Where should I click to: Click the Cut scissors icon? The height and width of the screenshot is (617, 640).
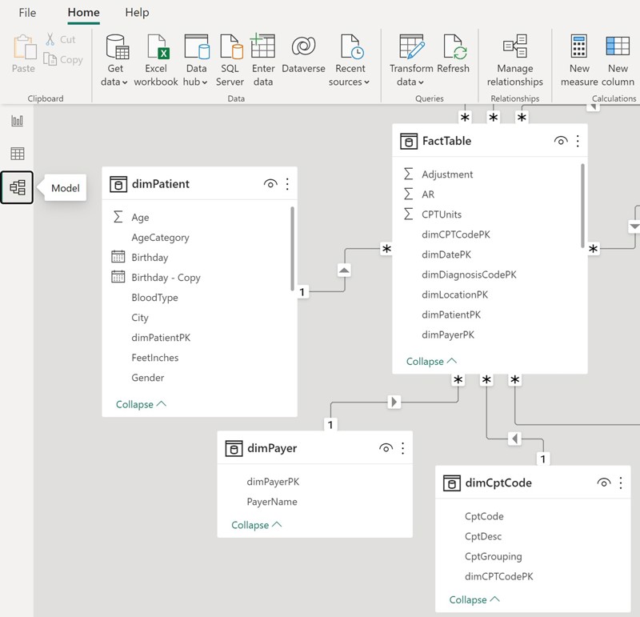point(50,39)
